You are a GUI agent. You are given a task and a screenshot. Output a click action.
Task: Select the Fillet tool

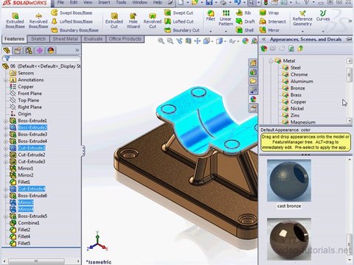pyautogui.click(x=210, y=15)
